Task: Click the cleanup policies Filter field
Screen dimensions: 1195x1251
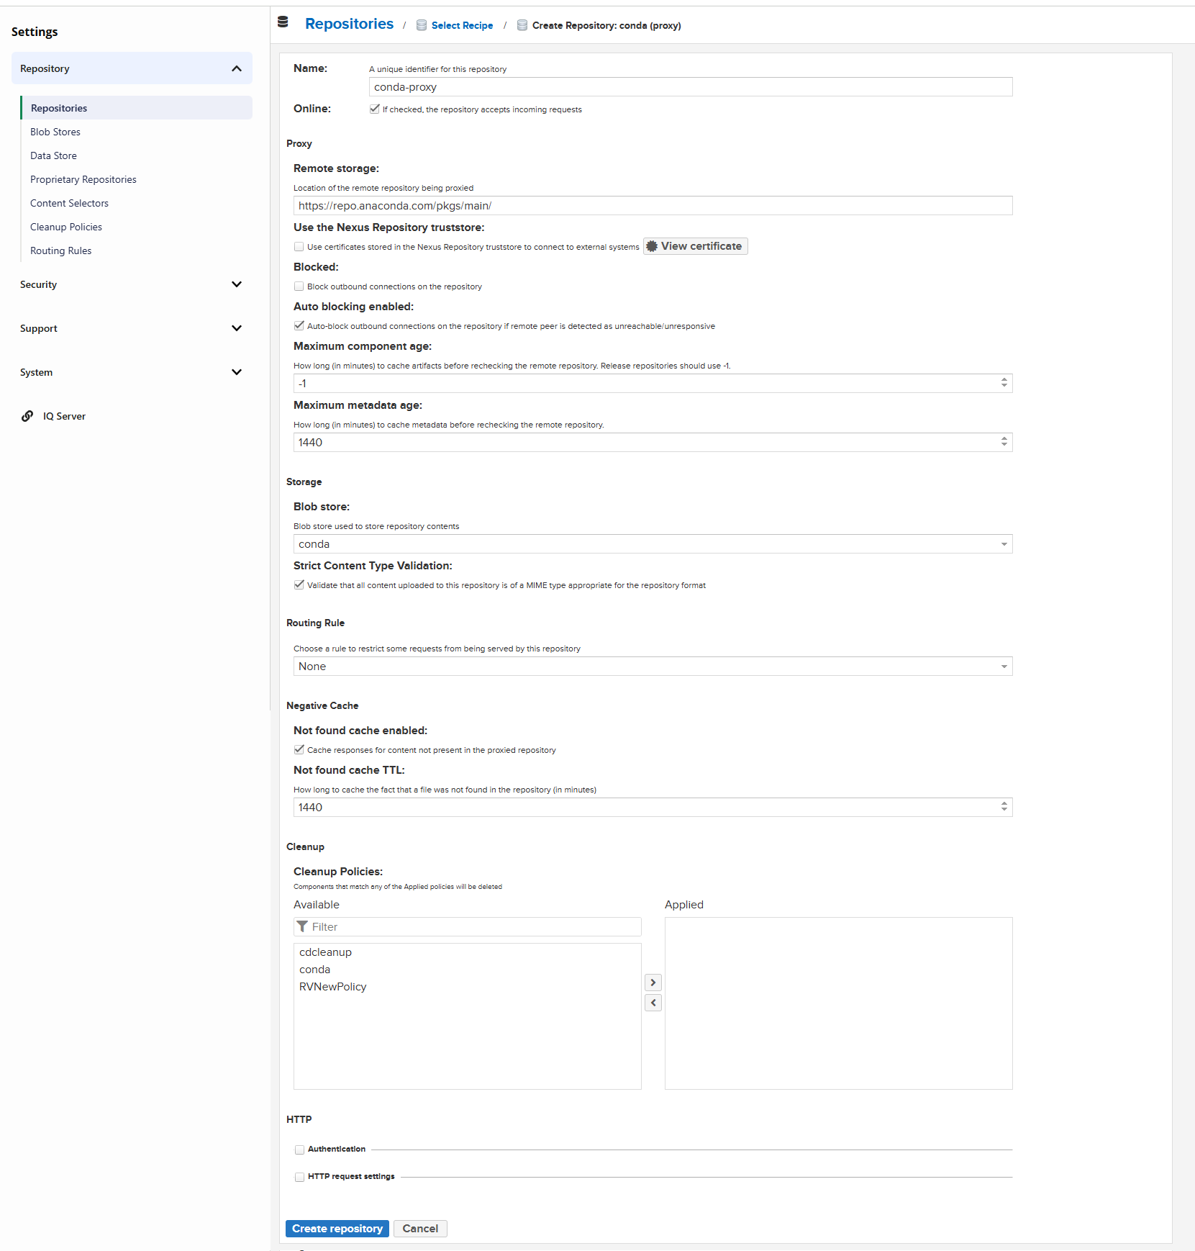Action: [x=468, y=927]
